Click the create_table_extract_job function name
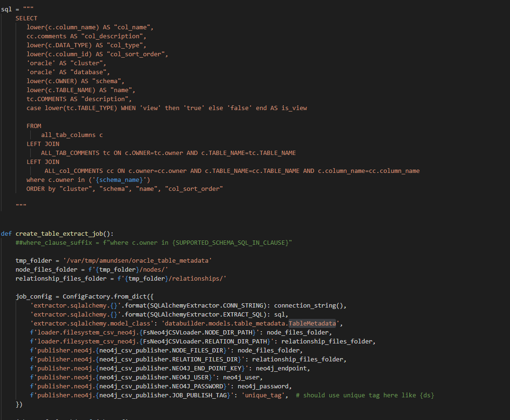The height and width of the screenshot is (420, 510). (58, 233)
